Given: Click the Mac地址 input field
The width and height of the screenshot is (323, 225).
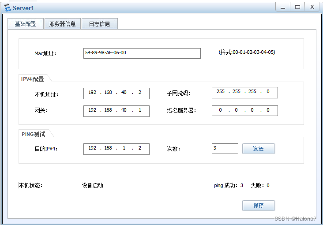Looking at the screenshot, I should click(x=142, y=53).
